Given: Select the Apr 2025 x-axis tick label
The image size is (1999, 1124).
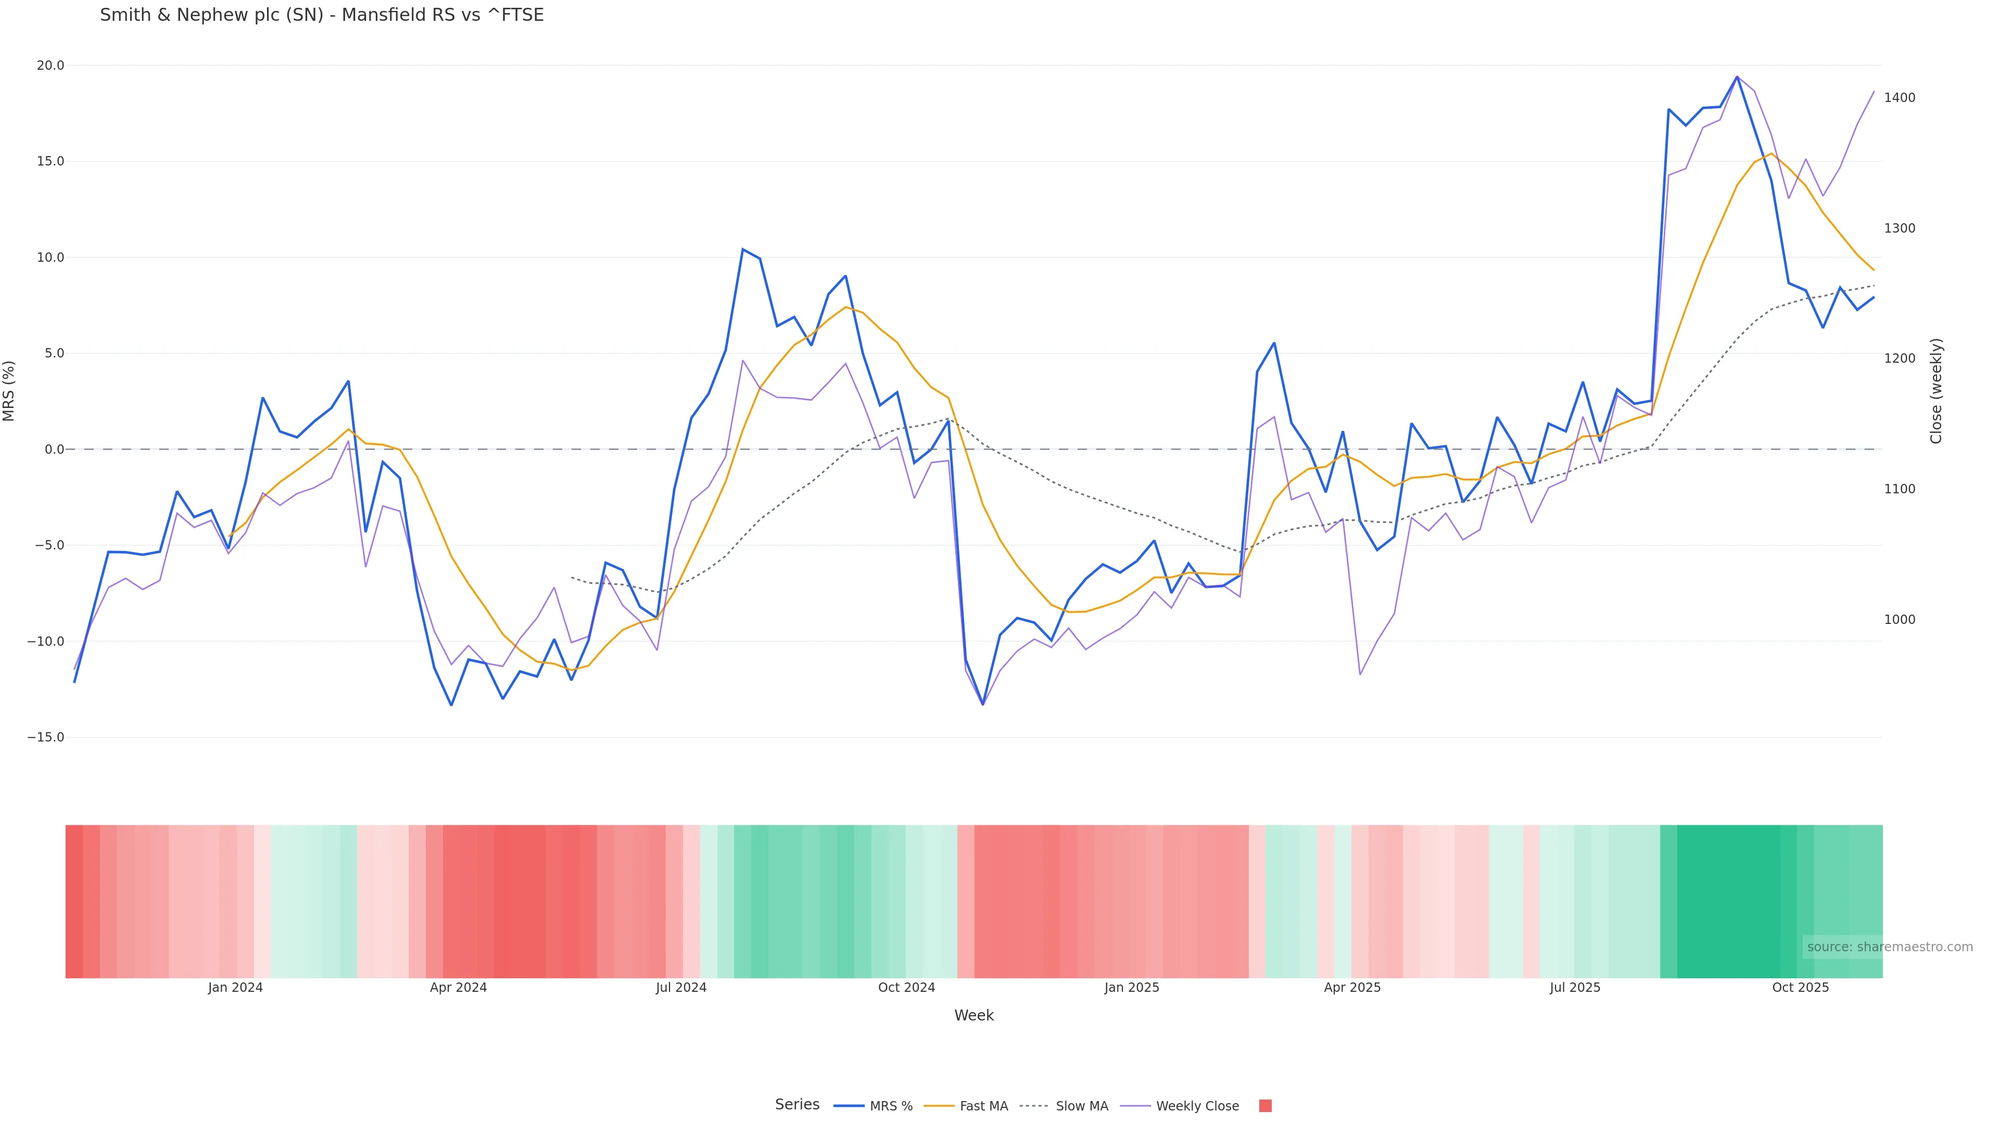Looking at the screenshot, I should pyautogui.click(x=1352, y=988).
